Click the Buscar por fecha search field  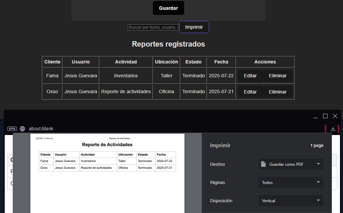pos(153,27)
